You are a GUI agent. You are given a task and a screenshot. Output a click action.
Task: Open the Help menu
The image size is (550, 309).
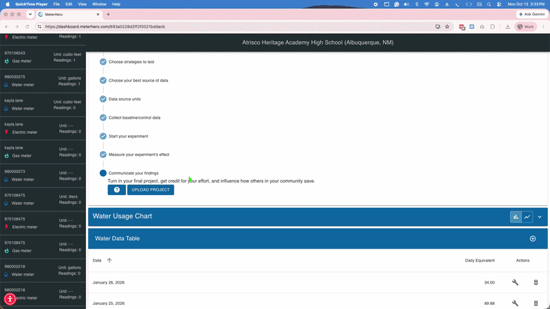(x=116, y=4)
